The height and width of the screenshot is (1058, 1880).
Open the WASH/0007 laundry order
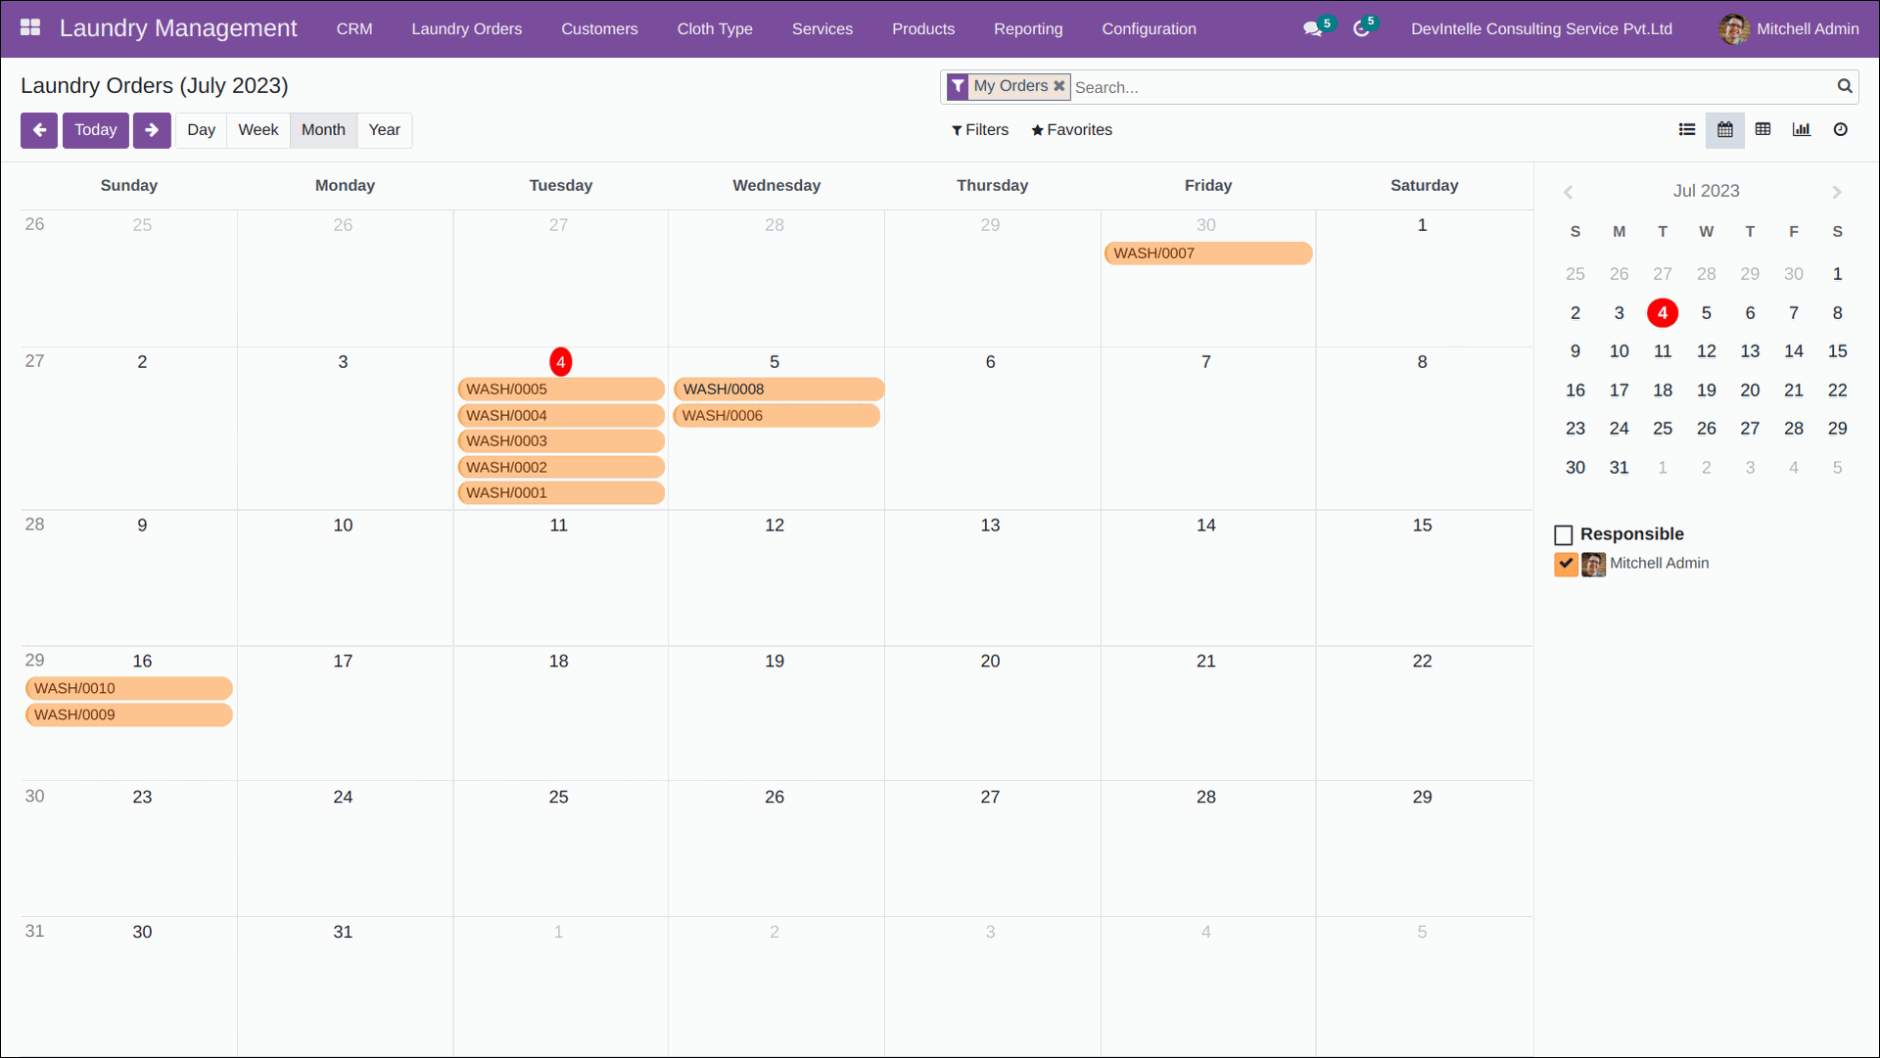point(1207,253)
